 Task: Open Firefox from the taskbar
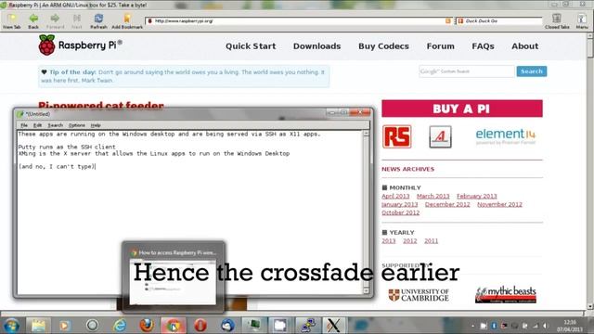click(147, 326)
